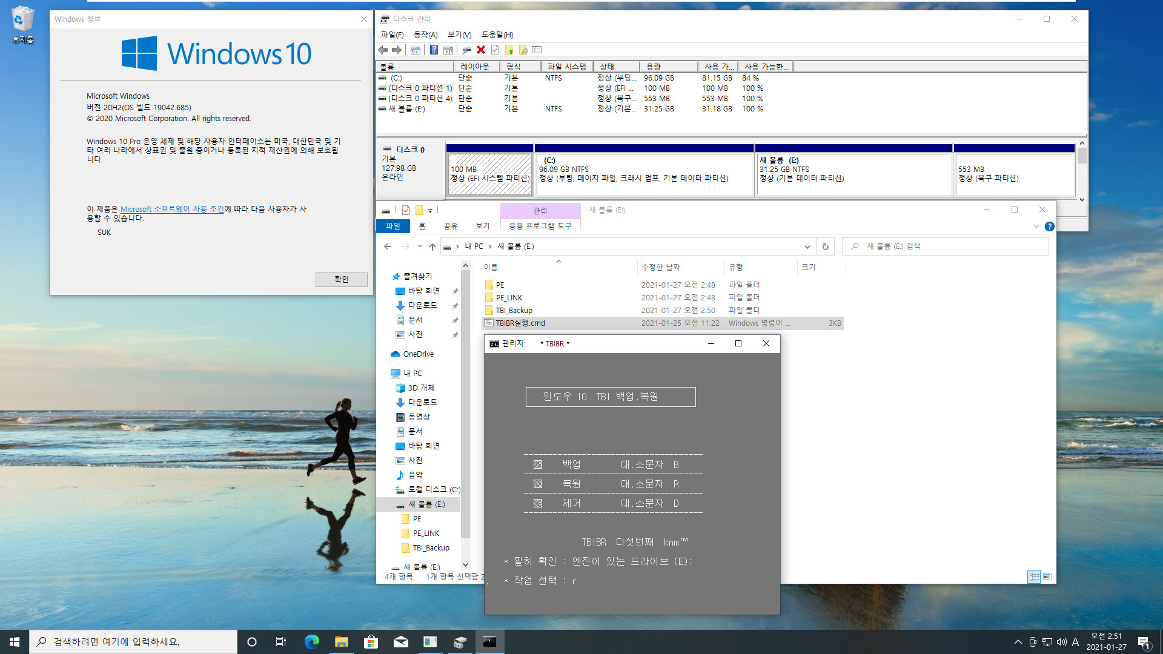
Task: Open 응용 프로그램 도구 ribbon tab
Action: click(x=540, y=226)
